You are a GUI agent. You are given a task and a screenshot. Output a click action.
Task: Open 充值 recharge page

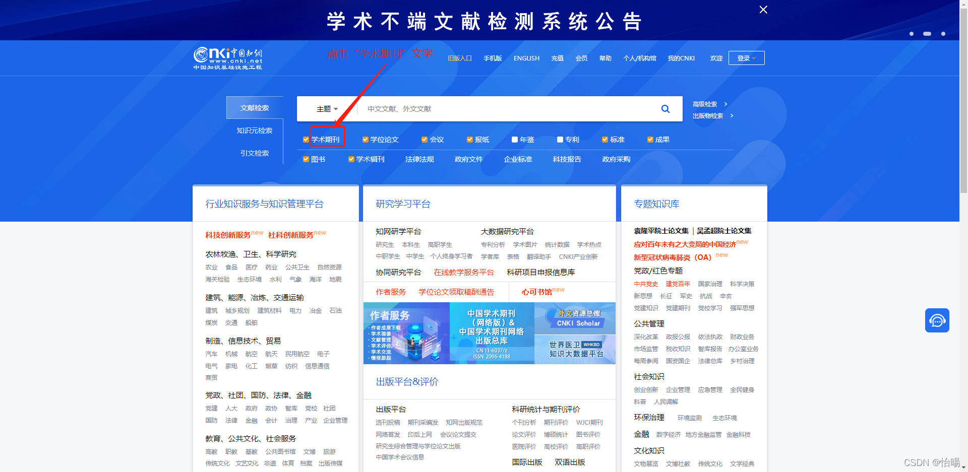[x=557, y=58]
